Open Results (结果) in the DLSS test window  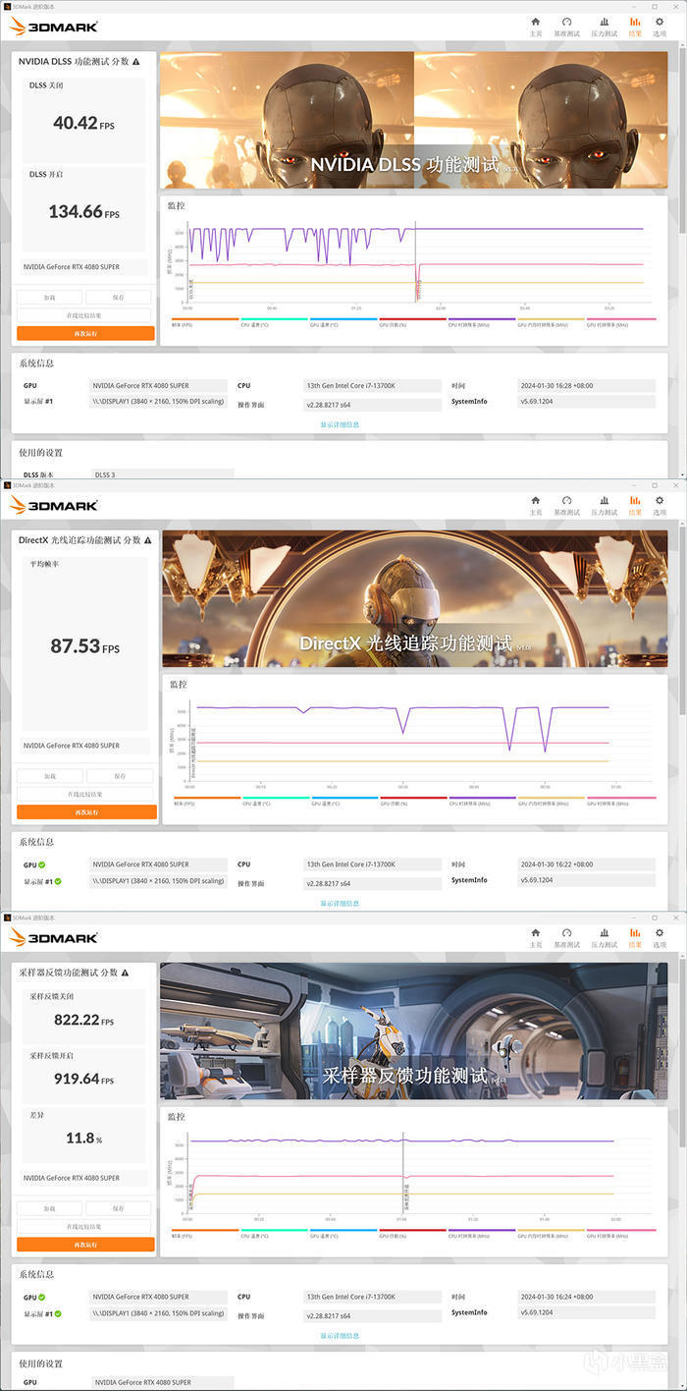tap(635, 27)
